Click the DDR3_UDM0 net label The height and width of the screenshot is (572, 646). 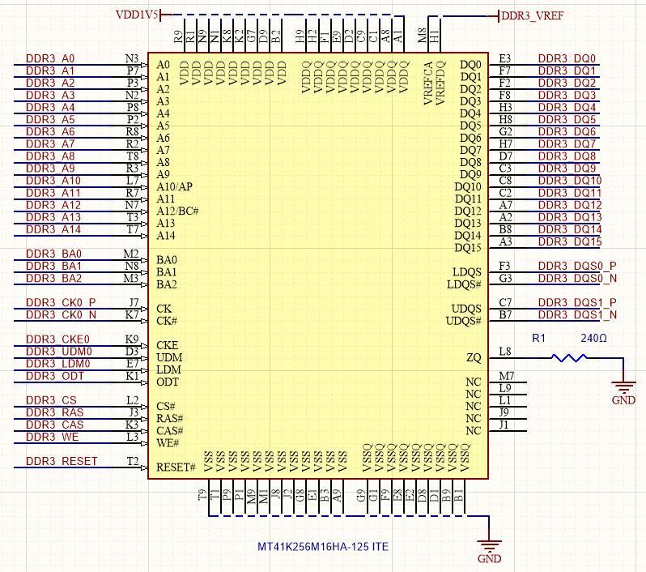[x=59, y=352]
